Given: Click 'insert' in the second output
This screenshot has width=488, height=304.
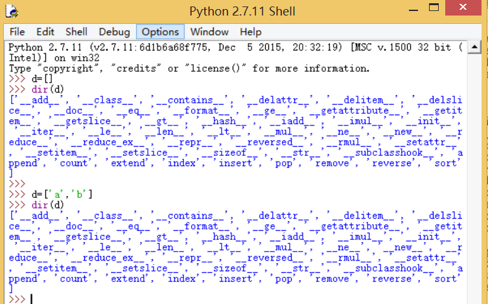Looking at the screenshot, I should (x=236, y=279).
